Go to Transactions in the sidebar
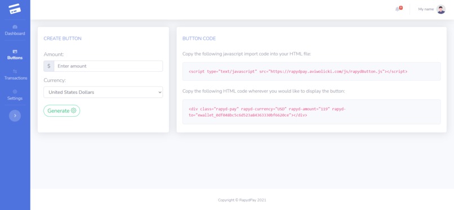The width and height of the screenshot is (454, 210). 15,75
